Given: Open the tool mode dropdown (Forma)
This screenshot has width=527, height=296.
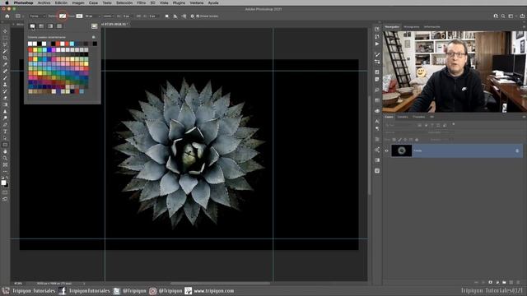Looking at the screenshot, I should click(x=37, y=16).
